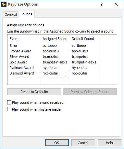Click Reset to Defaults button
This screenshot has width=124, height=149.
tap(34, 92)
